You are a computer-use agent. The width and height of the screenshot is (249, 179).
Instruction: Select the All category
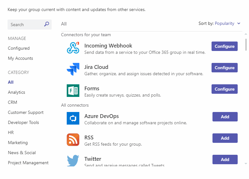coord(11,82)
